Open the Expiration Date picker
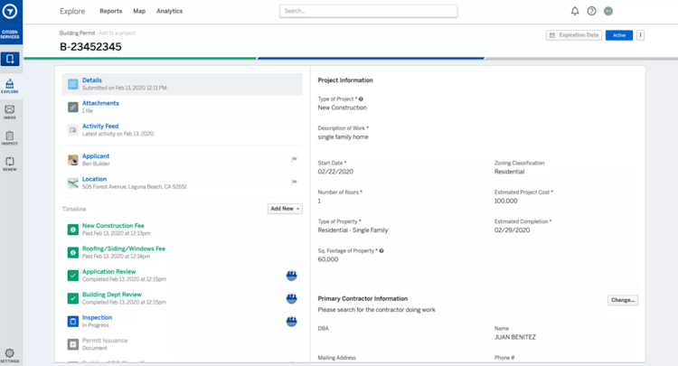The image size is (678, 366). click(574, 35)
